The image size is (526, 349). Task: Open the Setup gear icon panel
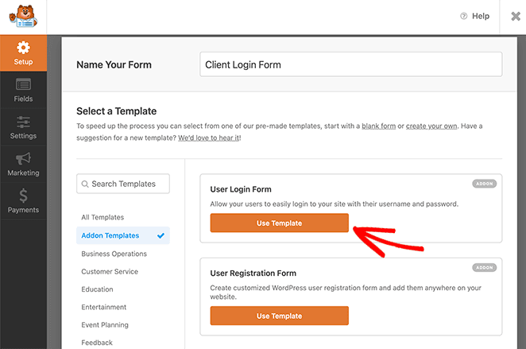23,48
